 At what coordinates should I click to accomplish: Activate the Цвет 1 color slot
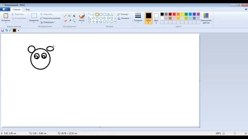pos(148,18)
